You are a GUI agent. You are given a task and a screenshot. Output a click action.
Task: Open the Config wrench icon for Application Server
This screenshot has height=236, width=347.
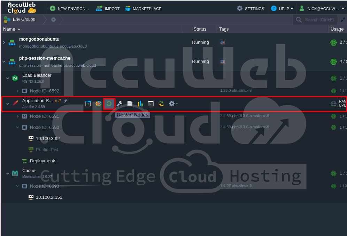pos(119,104)
